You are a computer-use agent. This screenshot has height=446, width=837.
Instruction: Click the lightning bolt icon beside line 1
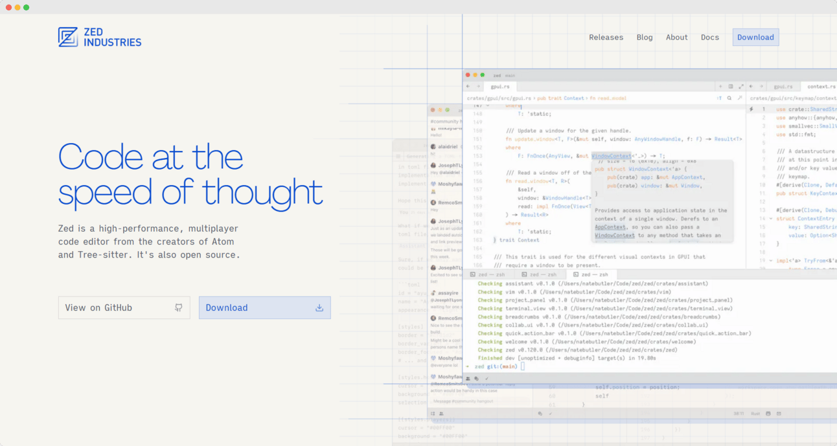[751, 109]
